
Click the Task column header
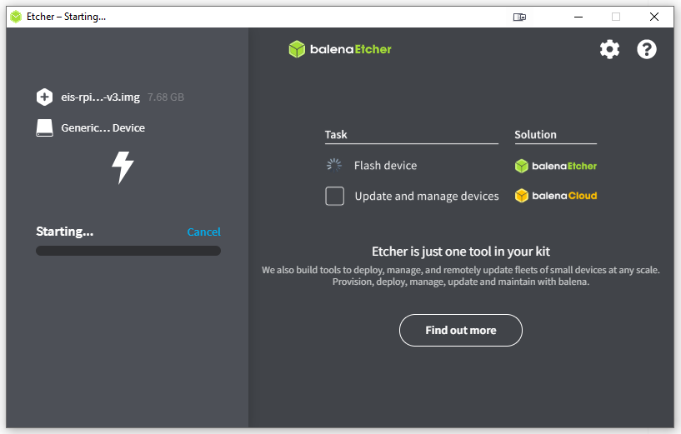point(336,134)
